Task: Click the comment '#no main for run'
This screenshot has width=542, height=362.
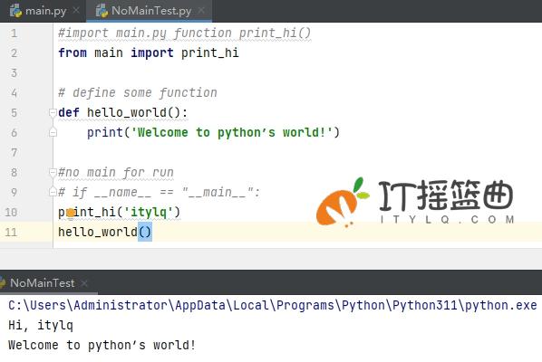Action: [x=116, y=172]
